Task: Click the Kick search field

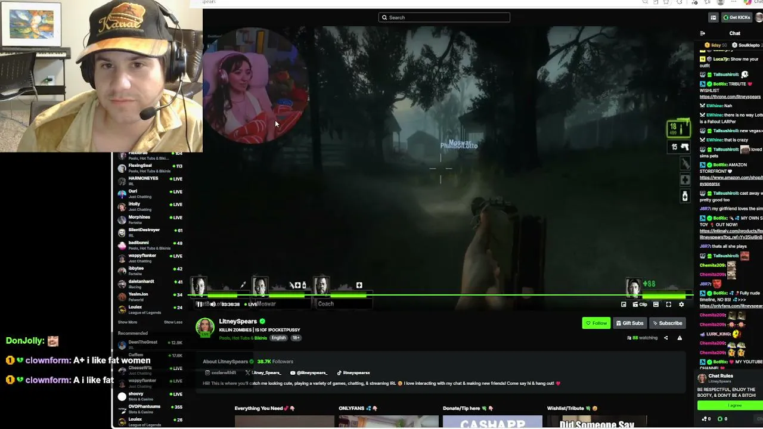Action: click(444, 17)
